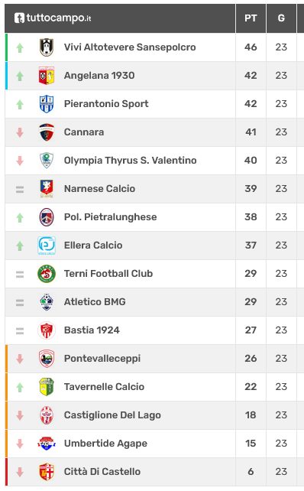Click the equals sign beside Atletico BMG
304x491 pixels.
click(x=20, y=302)
